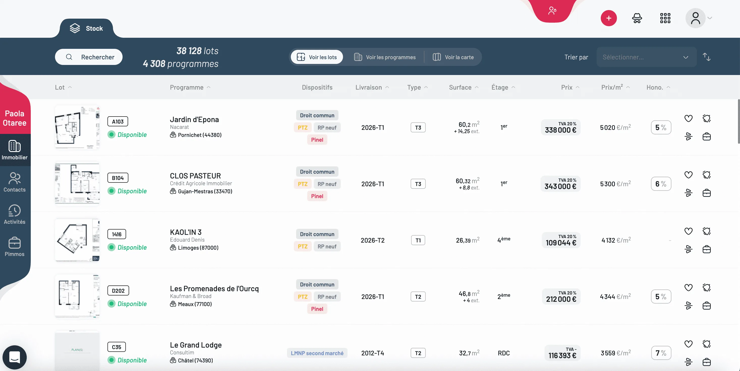
Task: Switch to Voir la carte view
Action: pos(453,57)
